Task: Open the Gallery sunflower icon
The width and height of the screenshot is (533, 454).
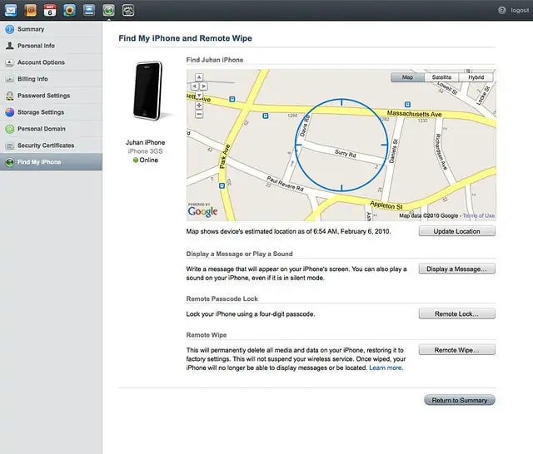Action: [69, 10]
